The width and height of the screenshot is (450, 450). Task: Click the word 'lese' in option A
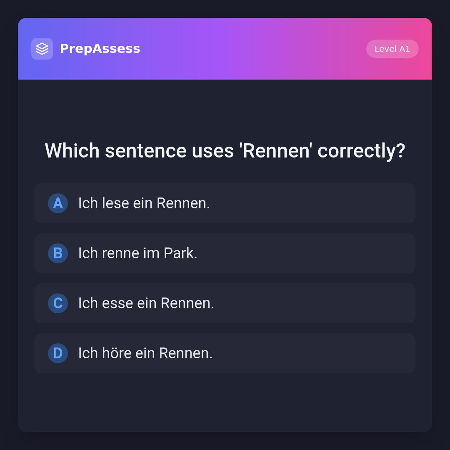115,203
